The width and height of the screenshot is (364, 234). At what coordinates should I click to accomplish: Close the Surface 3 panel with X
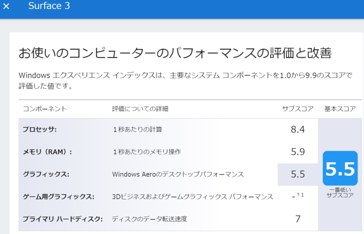(x=6, y=6)
